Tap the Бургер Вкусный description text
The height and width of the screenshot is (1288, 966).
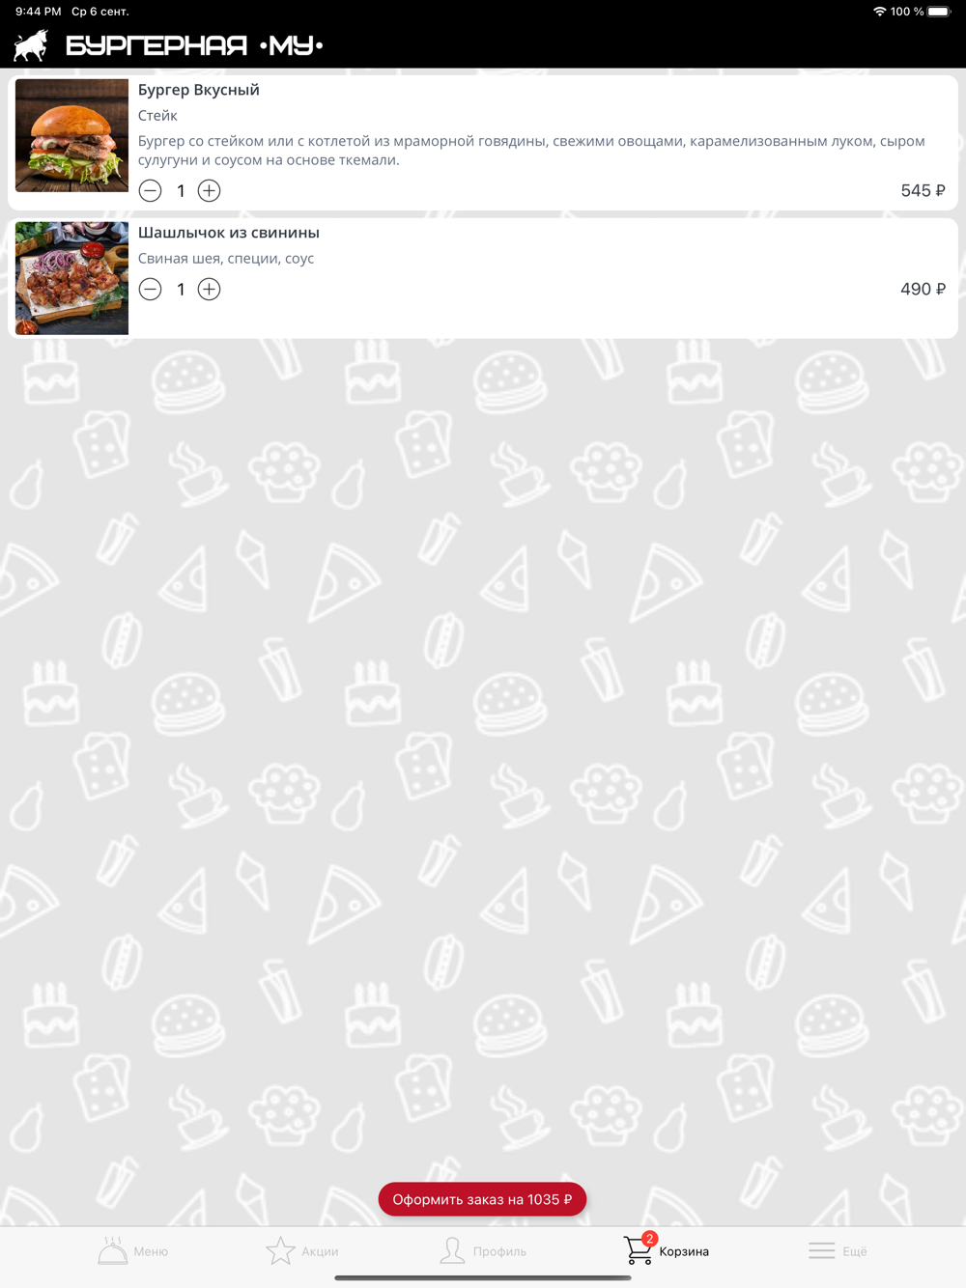[531, 151]
